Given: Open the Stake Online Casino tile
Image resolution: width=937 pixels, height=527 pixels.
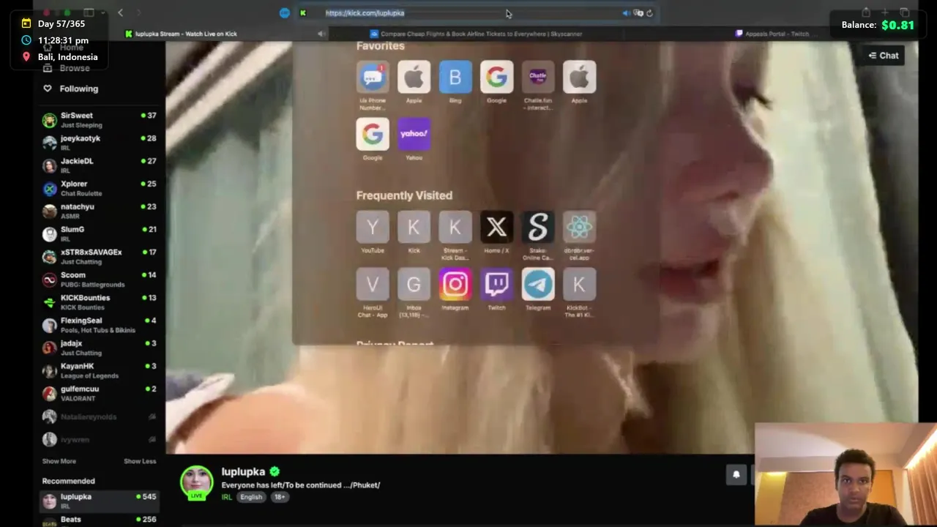Looking at the screenshot, I should click(x=538, y=228).
